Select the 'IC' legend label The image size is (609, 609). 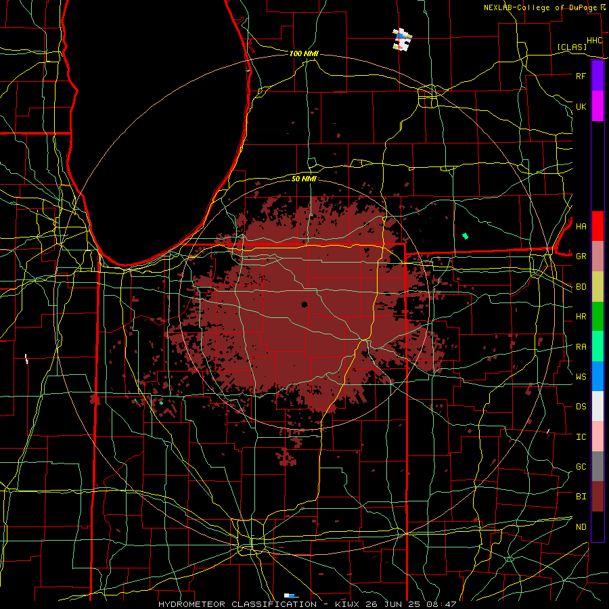tap(581, 437)
